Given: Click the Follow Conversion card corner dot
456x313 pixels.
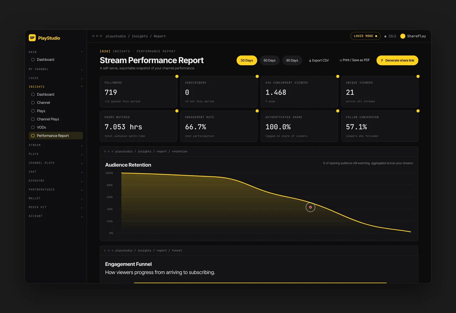Looking at the screenshot, I should (418, 111).
